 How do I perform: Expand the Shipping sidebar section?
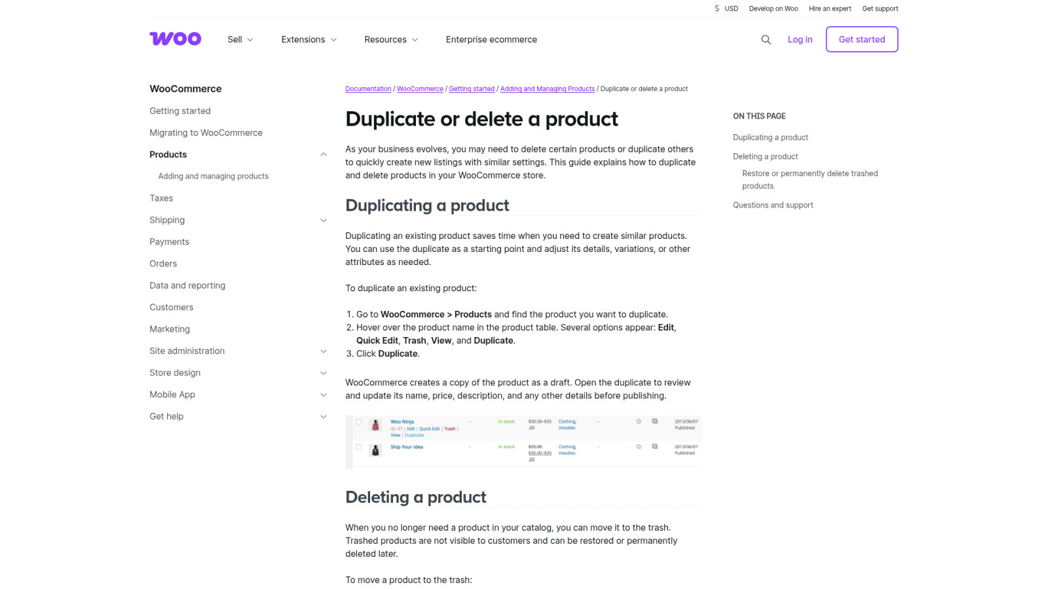tap(324, 220)
